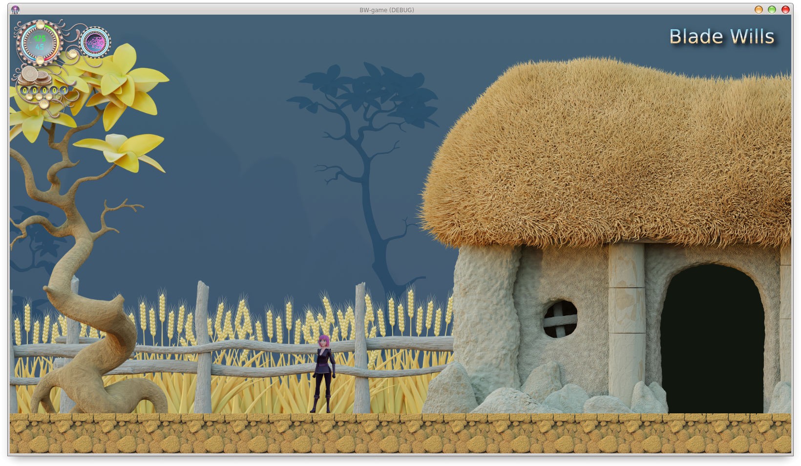Image resolution: width=801 pixels, height=466 pixels.
Task: Click the pearl atop the health gauge
Action: tap(40, 24)
